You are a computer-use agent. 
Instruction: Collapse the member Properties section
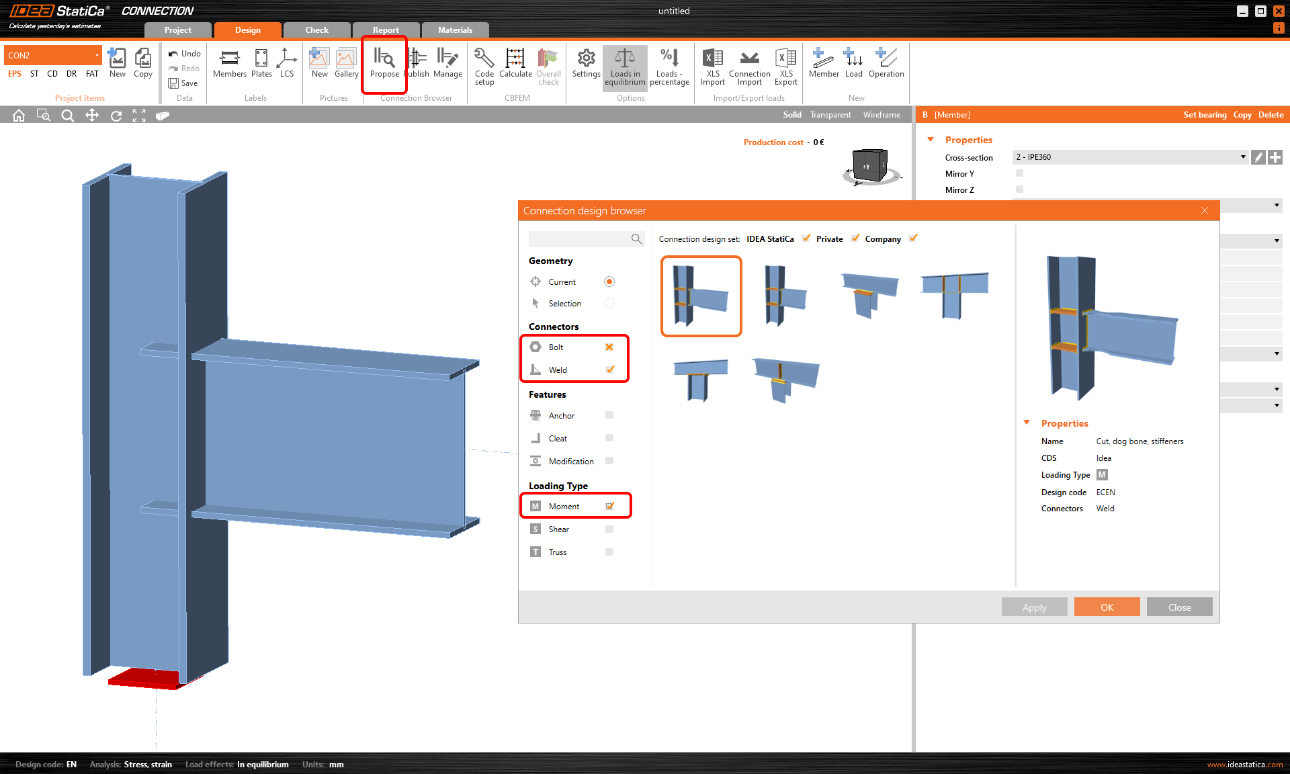[931, 140]
